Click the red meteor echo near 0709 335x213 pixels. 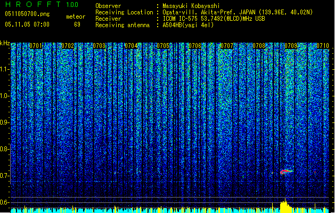pyautogui.click(x=285, y=171)
